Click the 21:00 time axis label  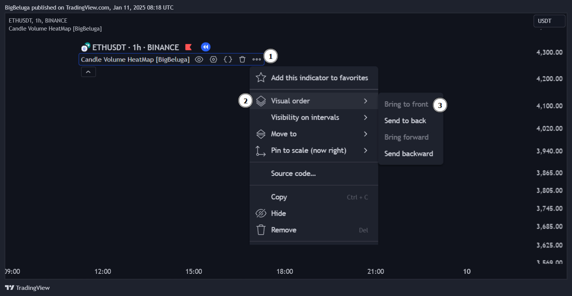(x=376, y=272)
